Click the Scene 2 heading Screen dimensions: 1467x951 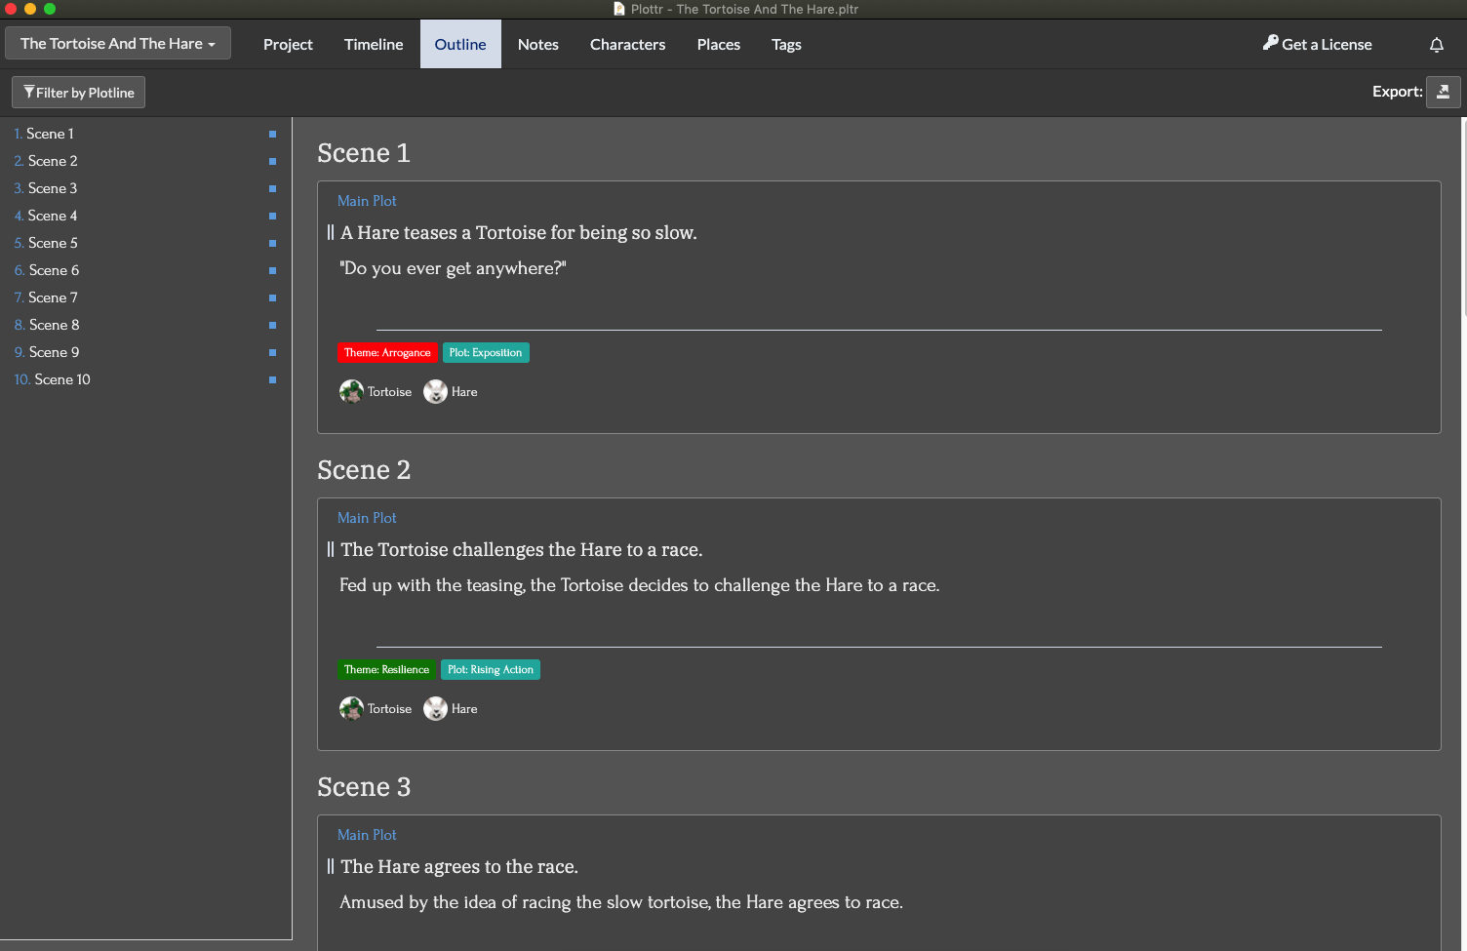(x=364, y=470)
